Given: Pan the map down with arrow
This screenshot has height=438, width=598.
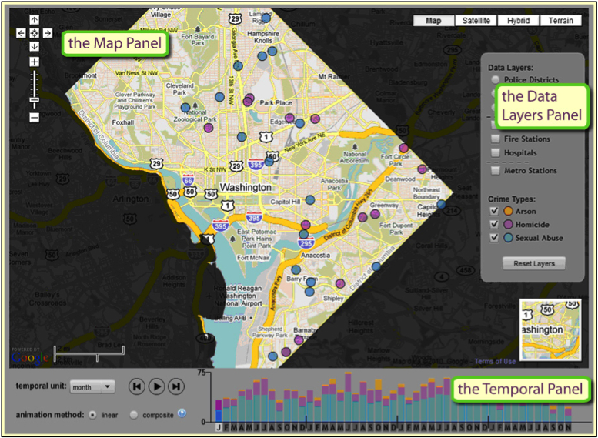Looking at the screenshot, I should [34, 46].
